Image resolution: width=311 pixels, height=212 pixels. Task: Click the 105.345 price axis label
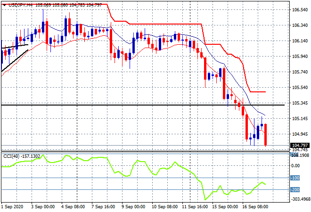click(300, 103)
